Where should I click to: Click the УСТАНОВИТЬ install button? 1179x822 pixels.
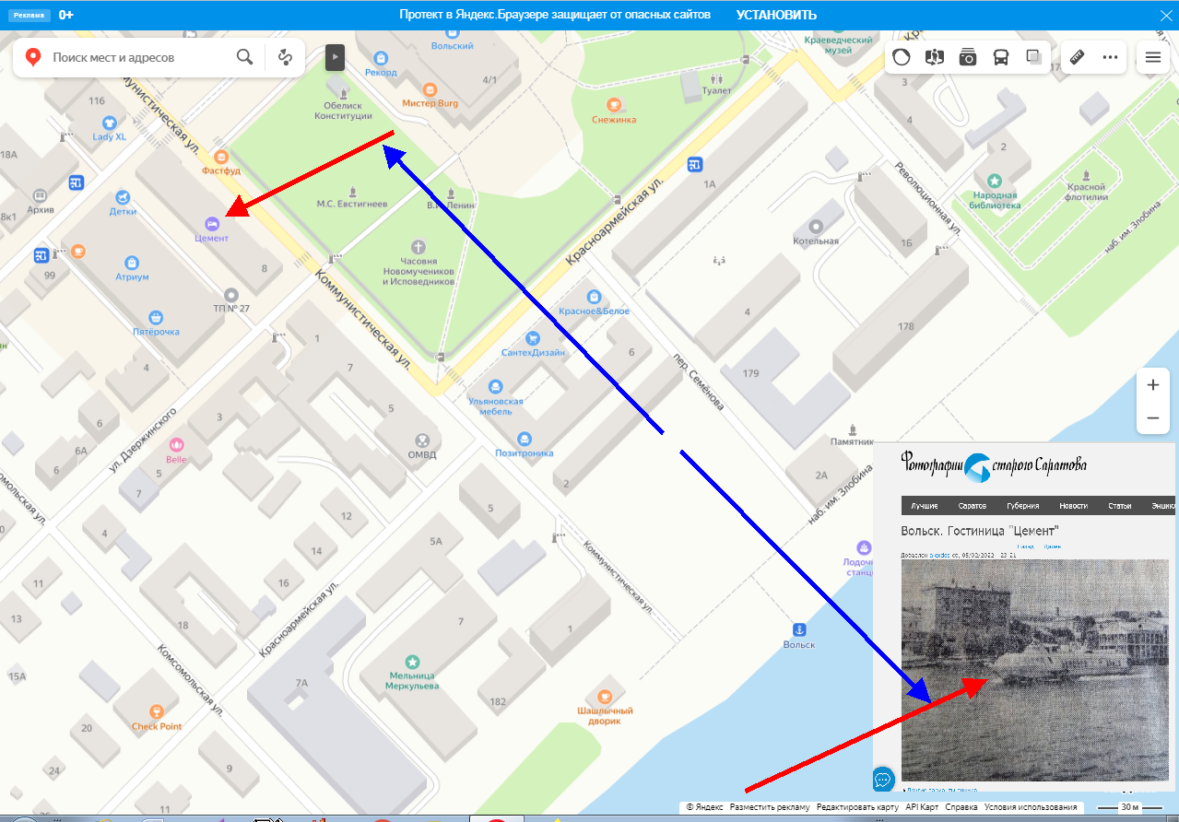pyautogui.click(x=776, y=15)
